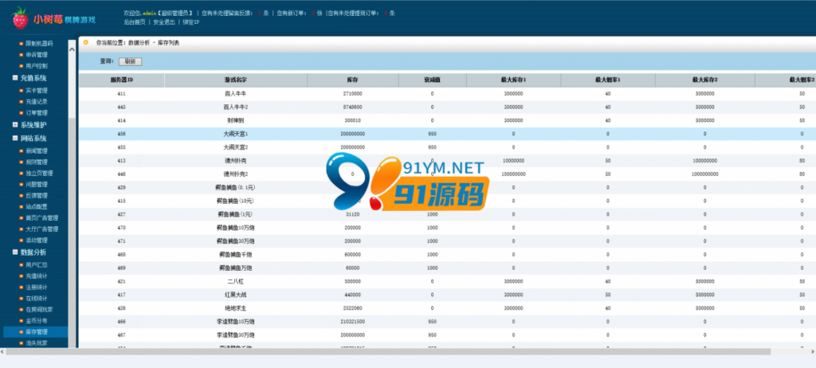Click the 安全退出 logout link

click(x=164, y=22)
